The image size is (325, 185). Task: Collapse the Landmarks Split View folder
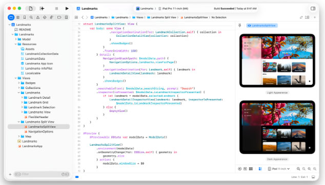click(x=19, y=122)
